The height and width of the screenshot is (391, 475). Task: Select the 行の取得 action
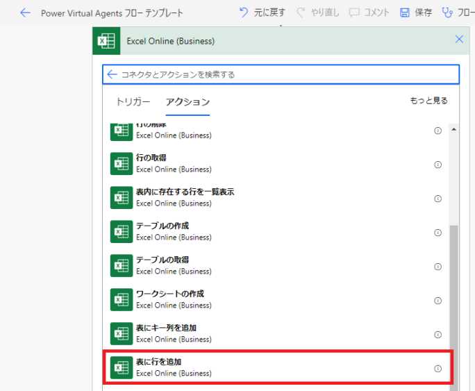276,163
